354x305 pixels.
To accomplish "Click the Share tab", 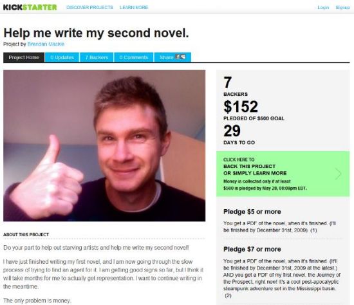I will (172, 57).
